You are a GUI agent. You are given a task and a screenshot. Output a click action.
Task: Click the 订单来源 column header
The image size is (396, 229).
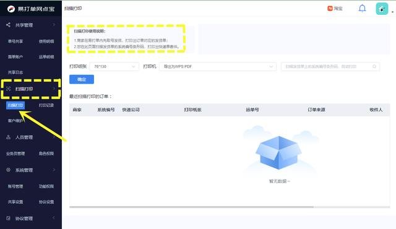click(316, 110)
